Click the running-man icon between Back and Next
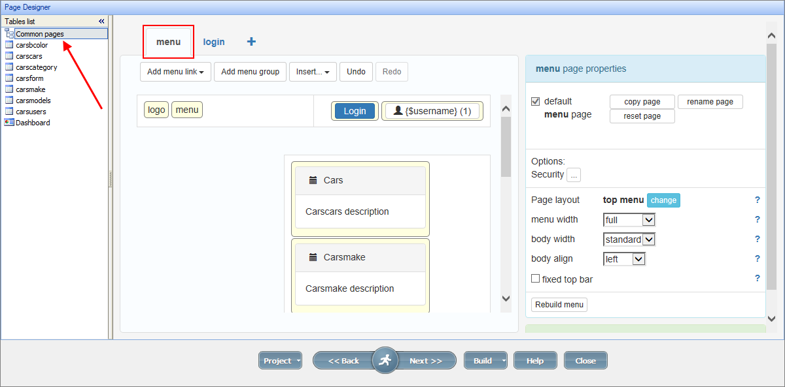The image size is (785, 387). [x=385, y=360]
